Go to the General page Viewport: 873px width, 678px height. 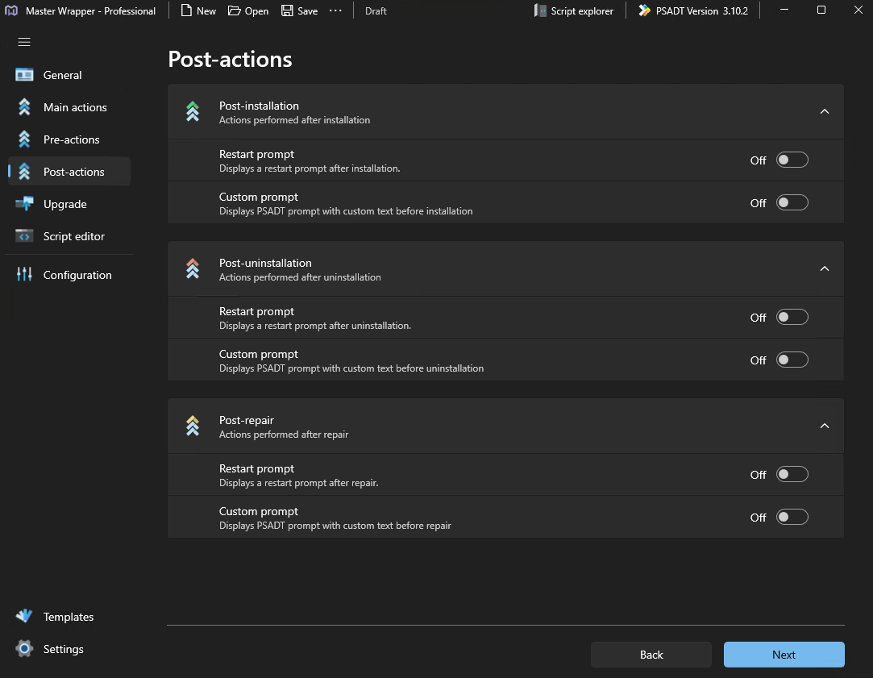click(x=69, y=75)
